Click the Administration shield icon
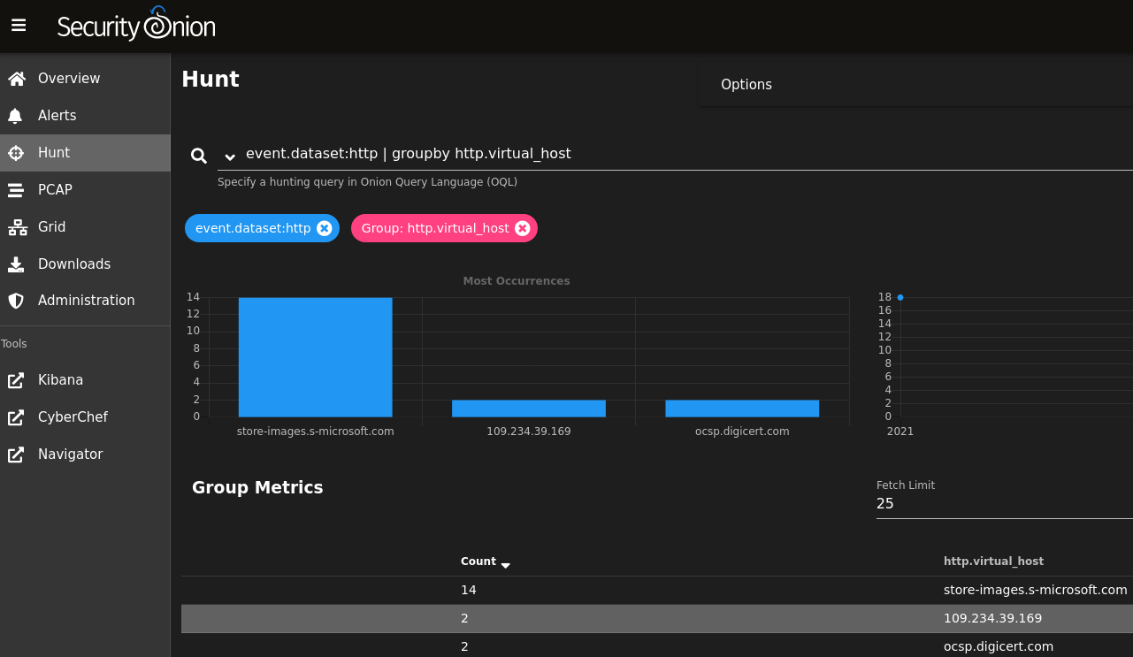Viewport: 1133px width, 657px height. [16, 301]
